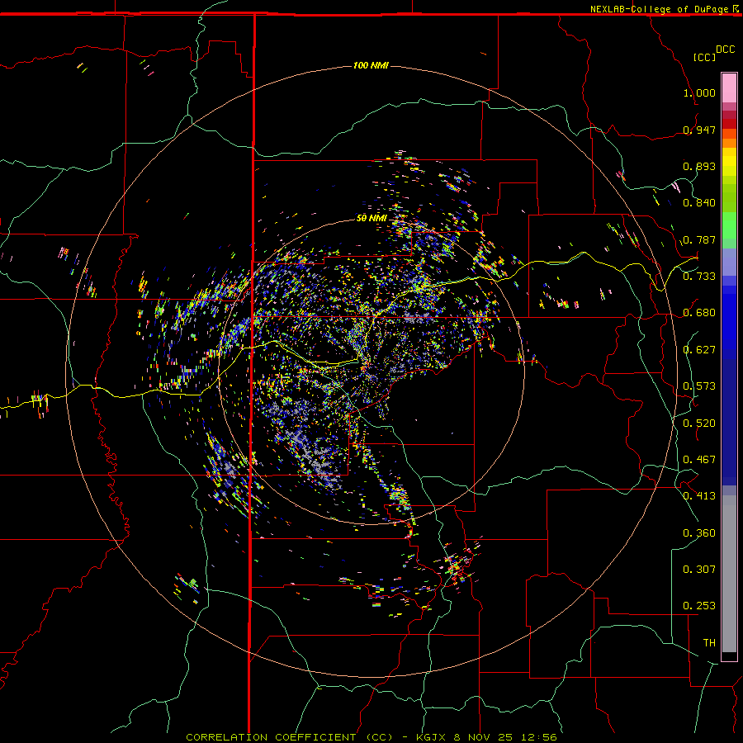Click the 0.947 scale value
The image size is (743, 743).
tap(699, 130)
